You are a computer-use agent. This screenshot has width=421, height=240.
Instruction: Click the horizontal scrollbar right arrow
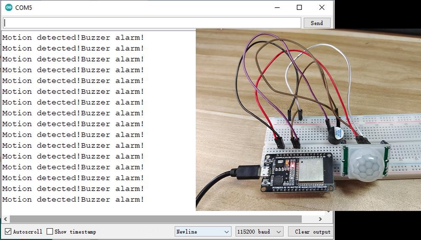[x=320, y=219]
